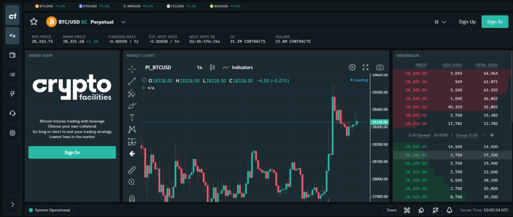Increase orderbook grouping with plus
Image resolution: width=513 pixels, height=217 pixels.
click(492, 135)
